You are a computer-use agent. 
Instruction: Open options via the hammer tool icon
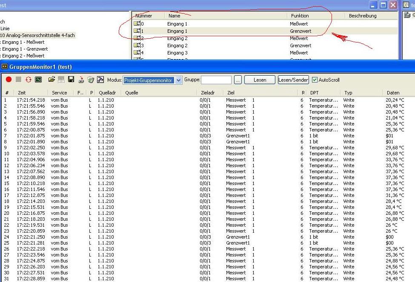[100, 80]
